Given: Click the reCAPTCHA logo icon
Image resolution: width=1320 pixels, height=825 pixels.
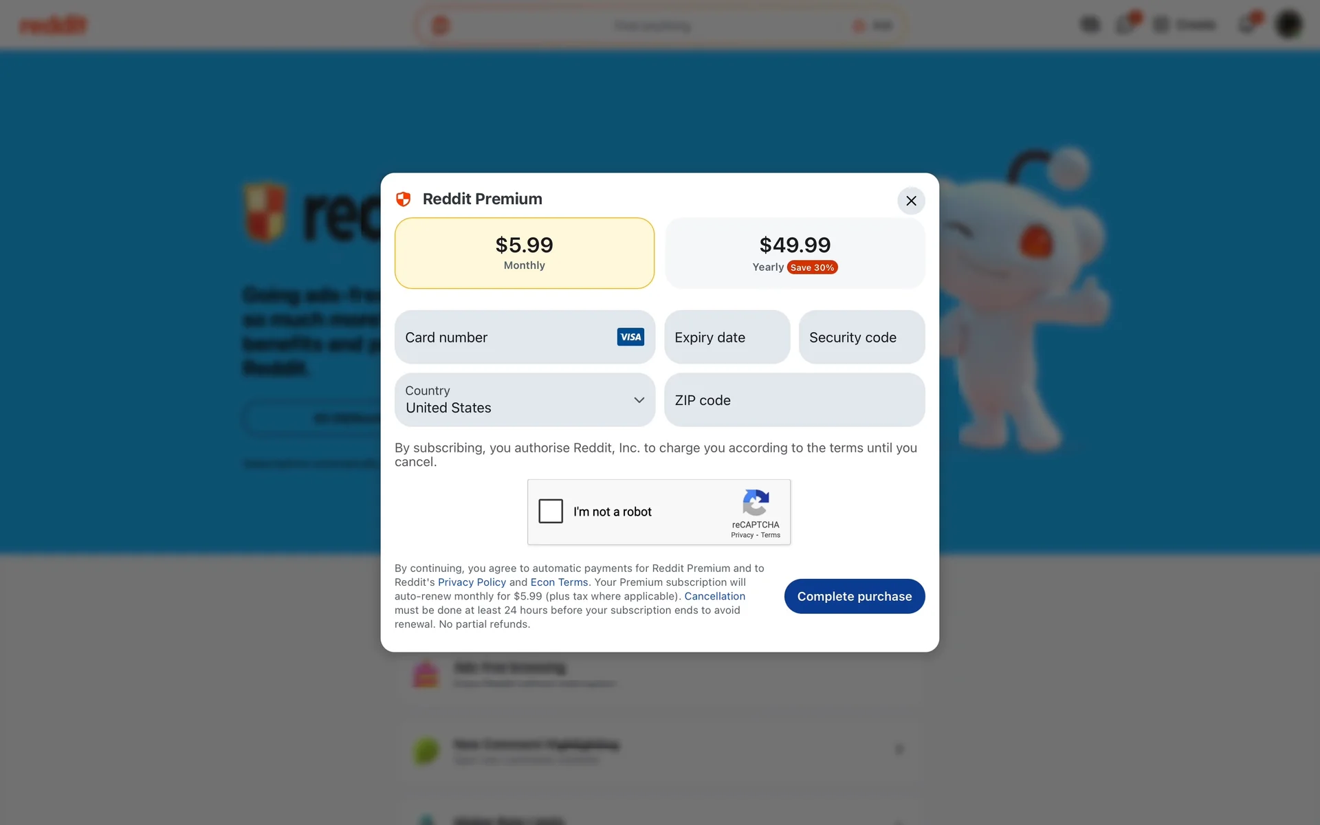Looking at the screenshot, I should click(756, 503).
